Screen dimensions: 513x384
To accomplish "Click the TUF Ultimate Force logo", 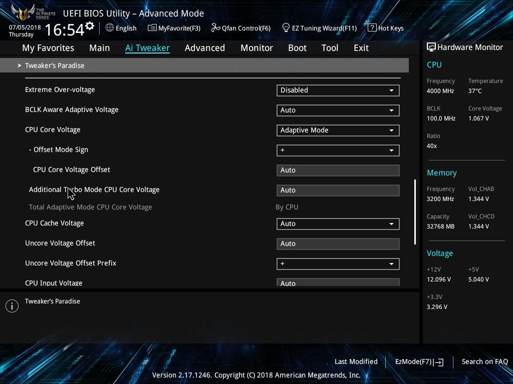I will (x=33, y=12).
